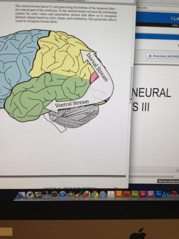Open InDesign (Id) from the dock
The width and height of the screenshot is (179, 239).
(x=143, y=194)
